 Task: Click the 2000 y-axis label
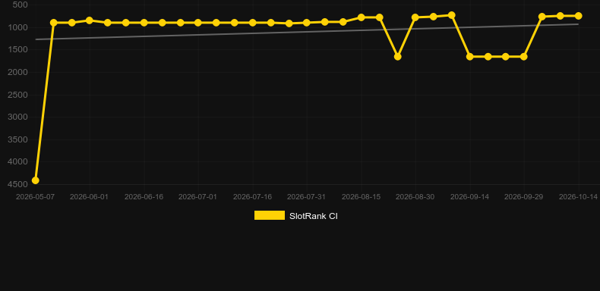click(x=18, y=72)
